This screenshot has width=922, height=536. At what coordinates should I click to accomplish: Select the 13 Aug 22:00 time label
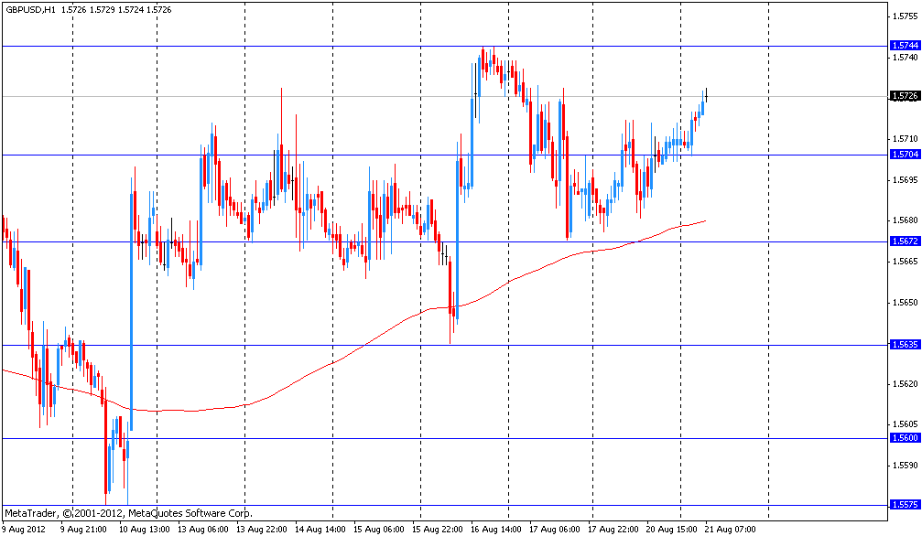tap(262, 529)
